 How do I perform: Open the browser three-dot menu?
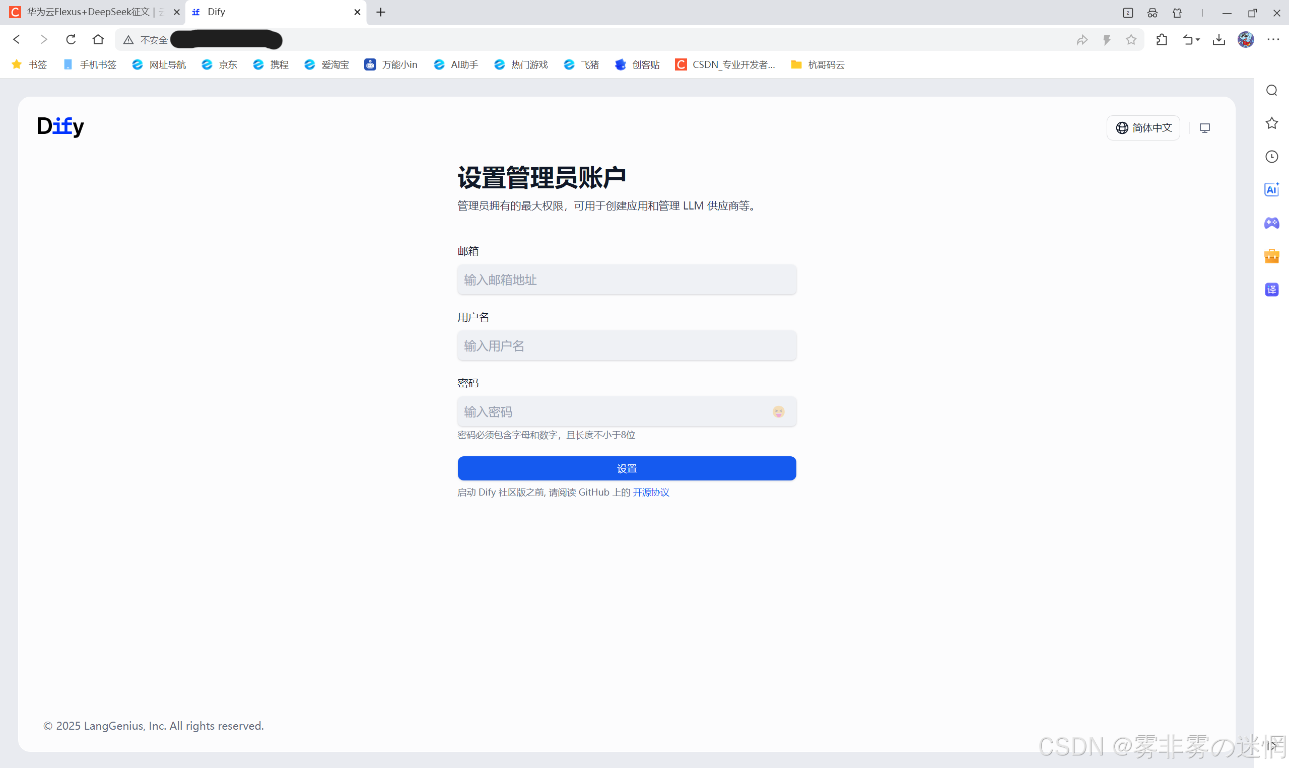point(1273,40)
